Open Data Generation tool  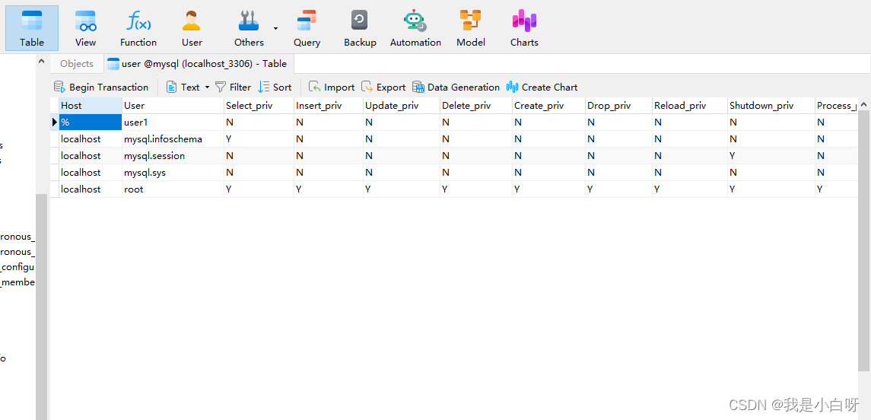tap(456, 87)
